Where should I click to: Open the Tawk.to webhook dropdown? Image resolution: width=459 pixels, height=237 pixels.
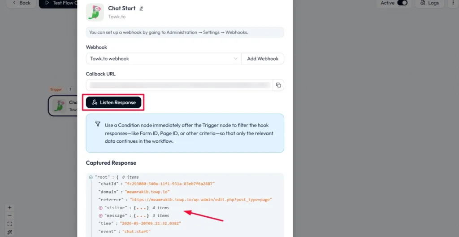click(x=164, y=59)
